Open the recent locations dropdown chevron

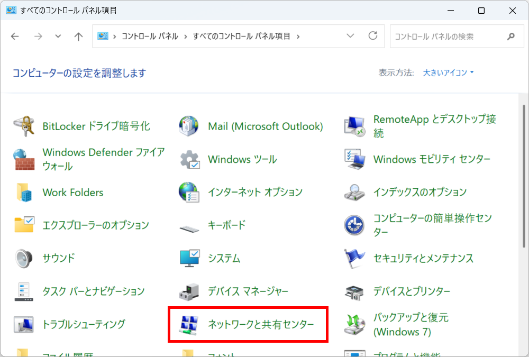[58, 36]
